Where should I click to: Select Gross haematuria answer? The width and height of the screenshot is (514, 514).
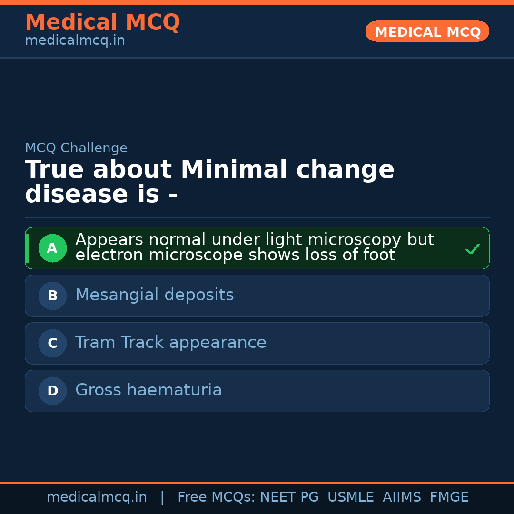coord(148,390)
